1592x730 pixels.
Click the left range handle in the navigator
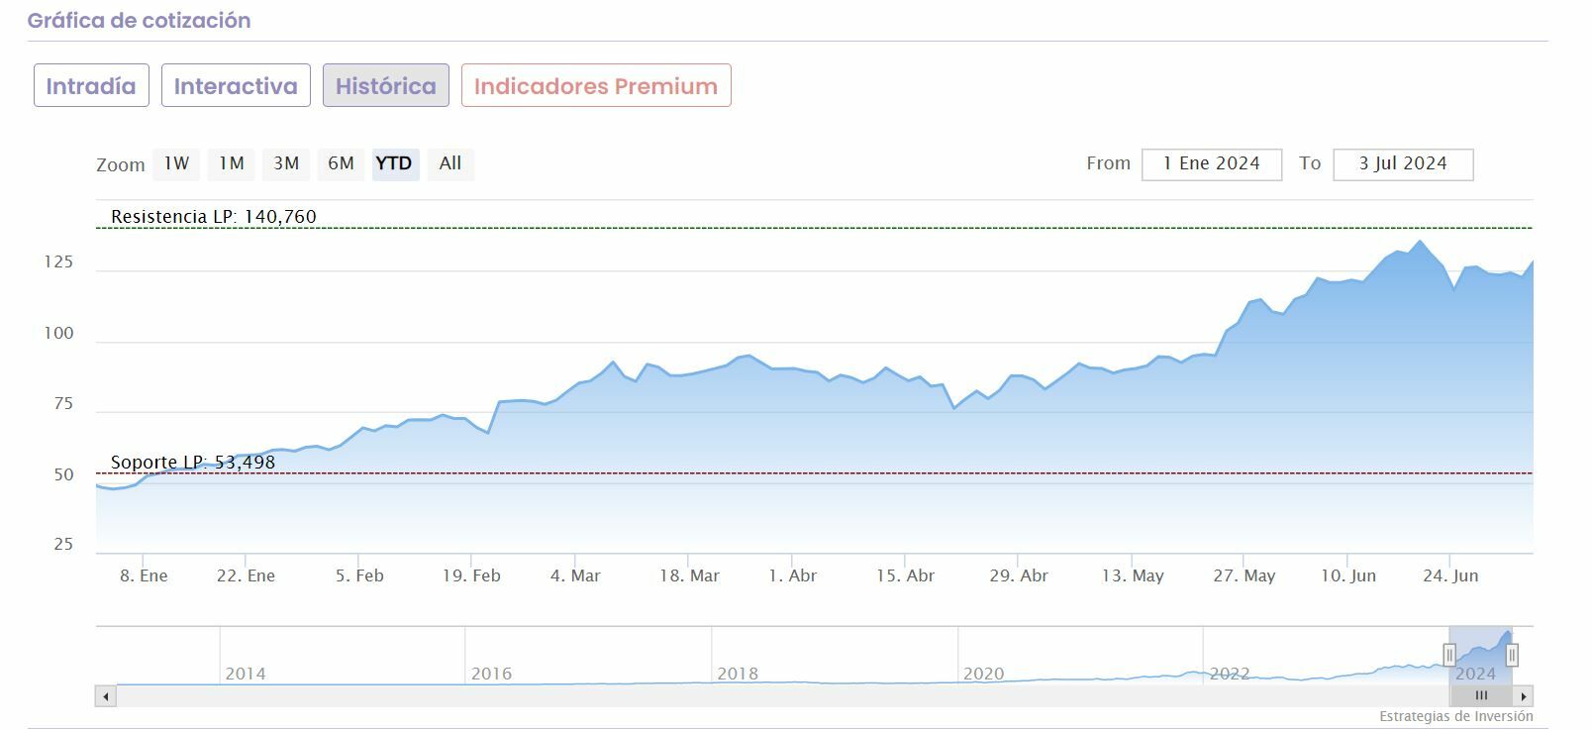[x=1449, y=655]
